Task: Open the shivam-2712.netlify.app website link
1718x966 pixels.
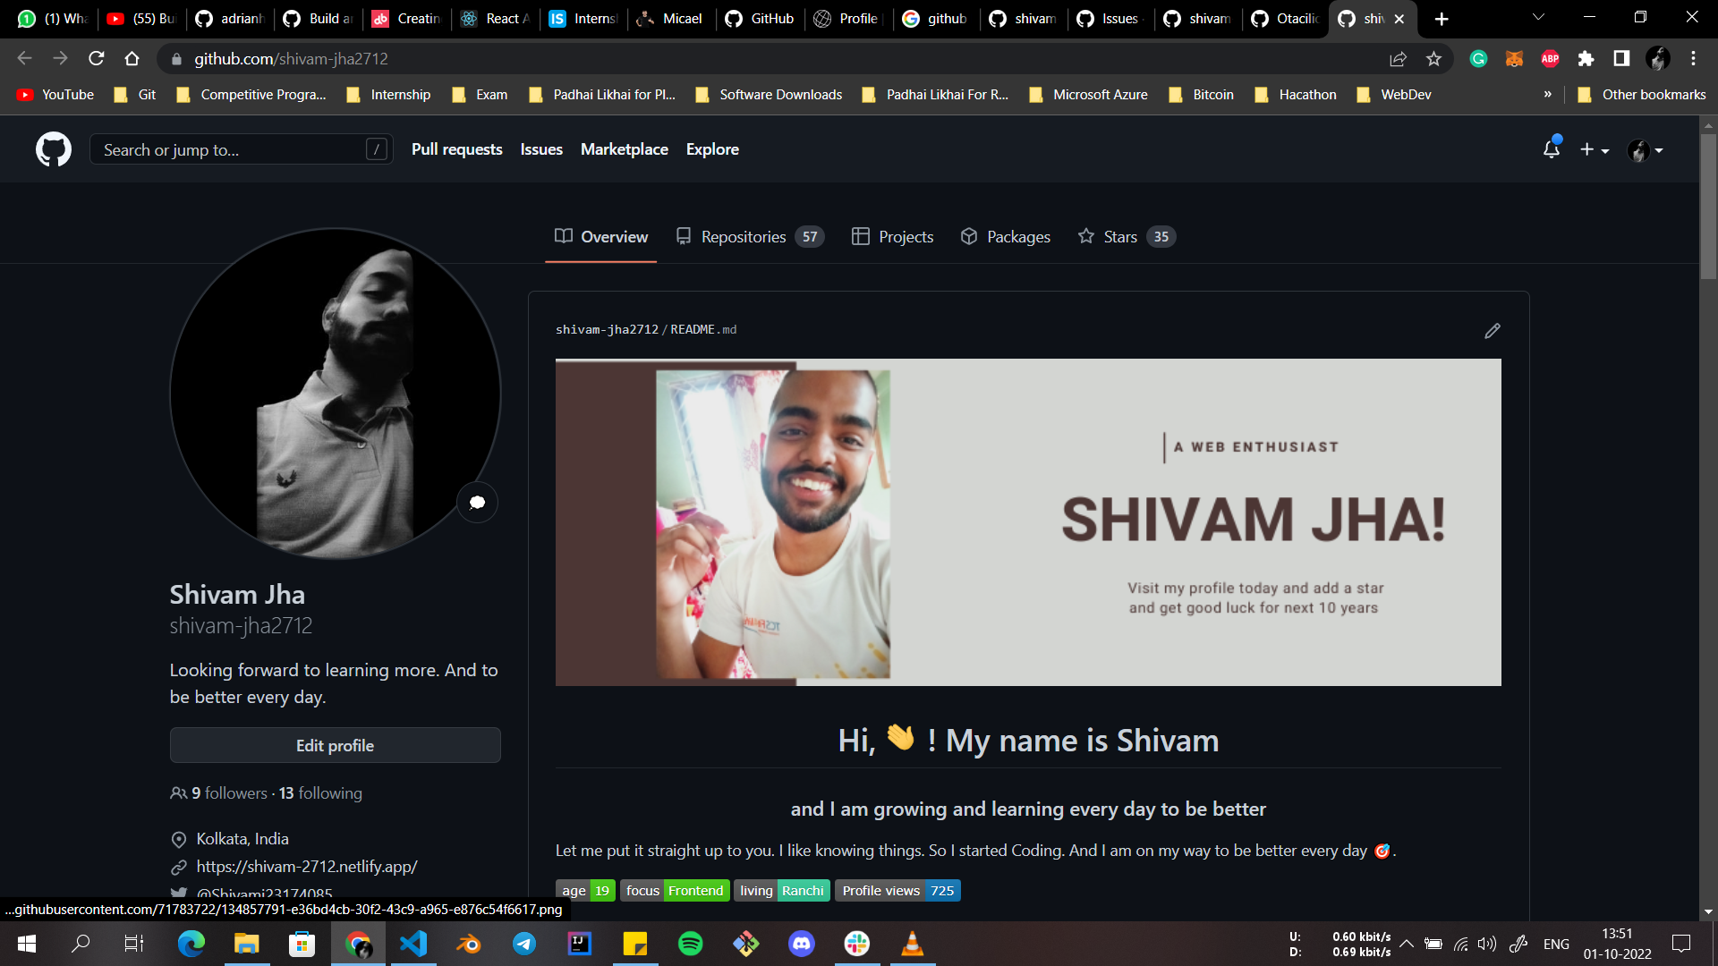Action: (308, 866)
